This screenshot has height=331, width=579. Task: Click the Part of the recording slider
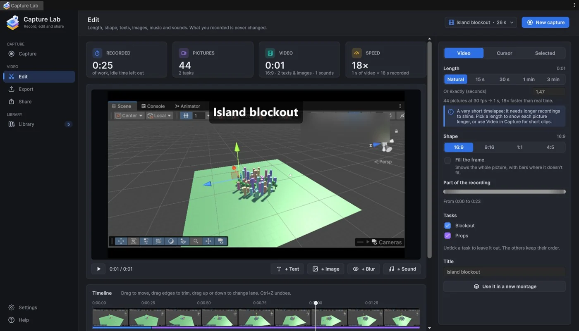(x=504, y=192)
